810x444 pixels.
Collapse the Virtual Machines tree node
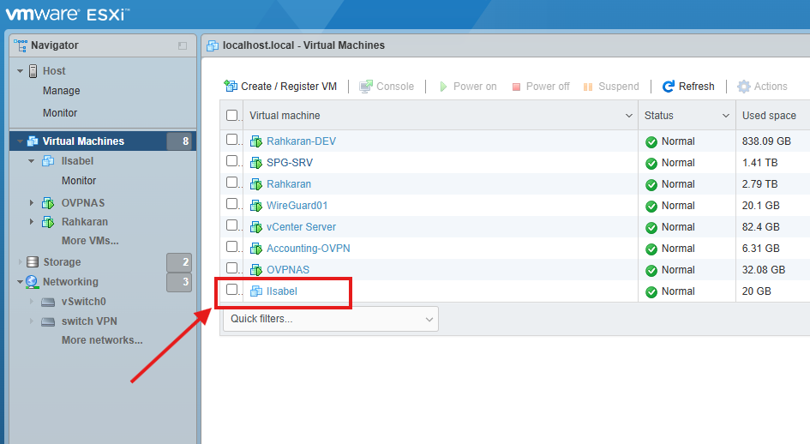coord(21,141)
